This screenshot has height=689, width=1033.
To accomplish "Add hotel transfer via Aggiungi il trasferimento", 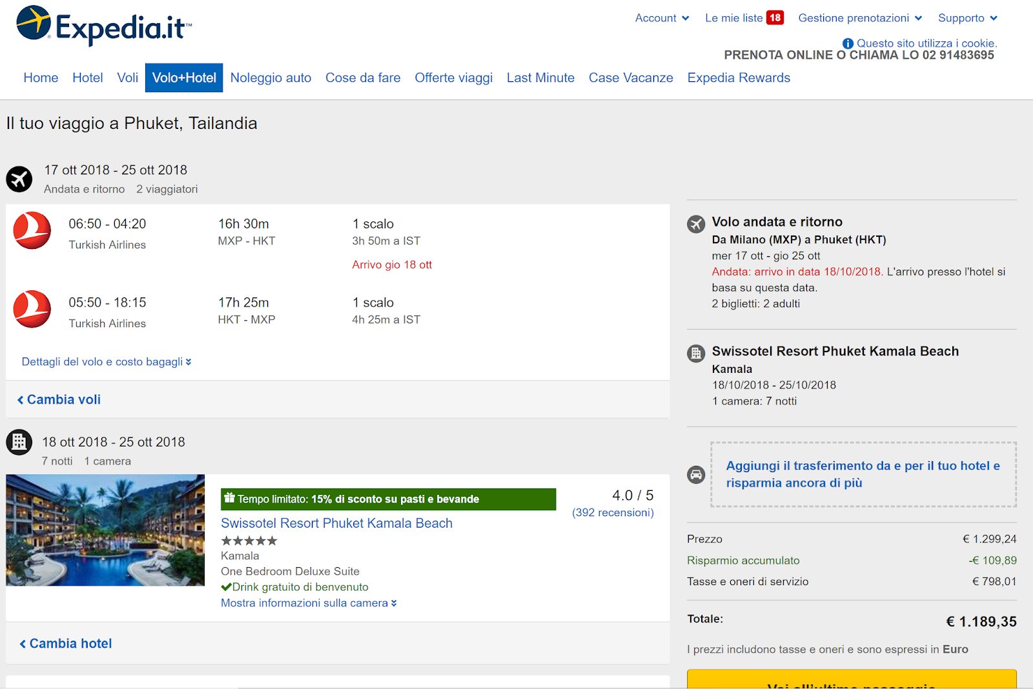I will 863,474.
